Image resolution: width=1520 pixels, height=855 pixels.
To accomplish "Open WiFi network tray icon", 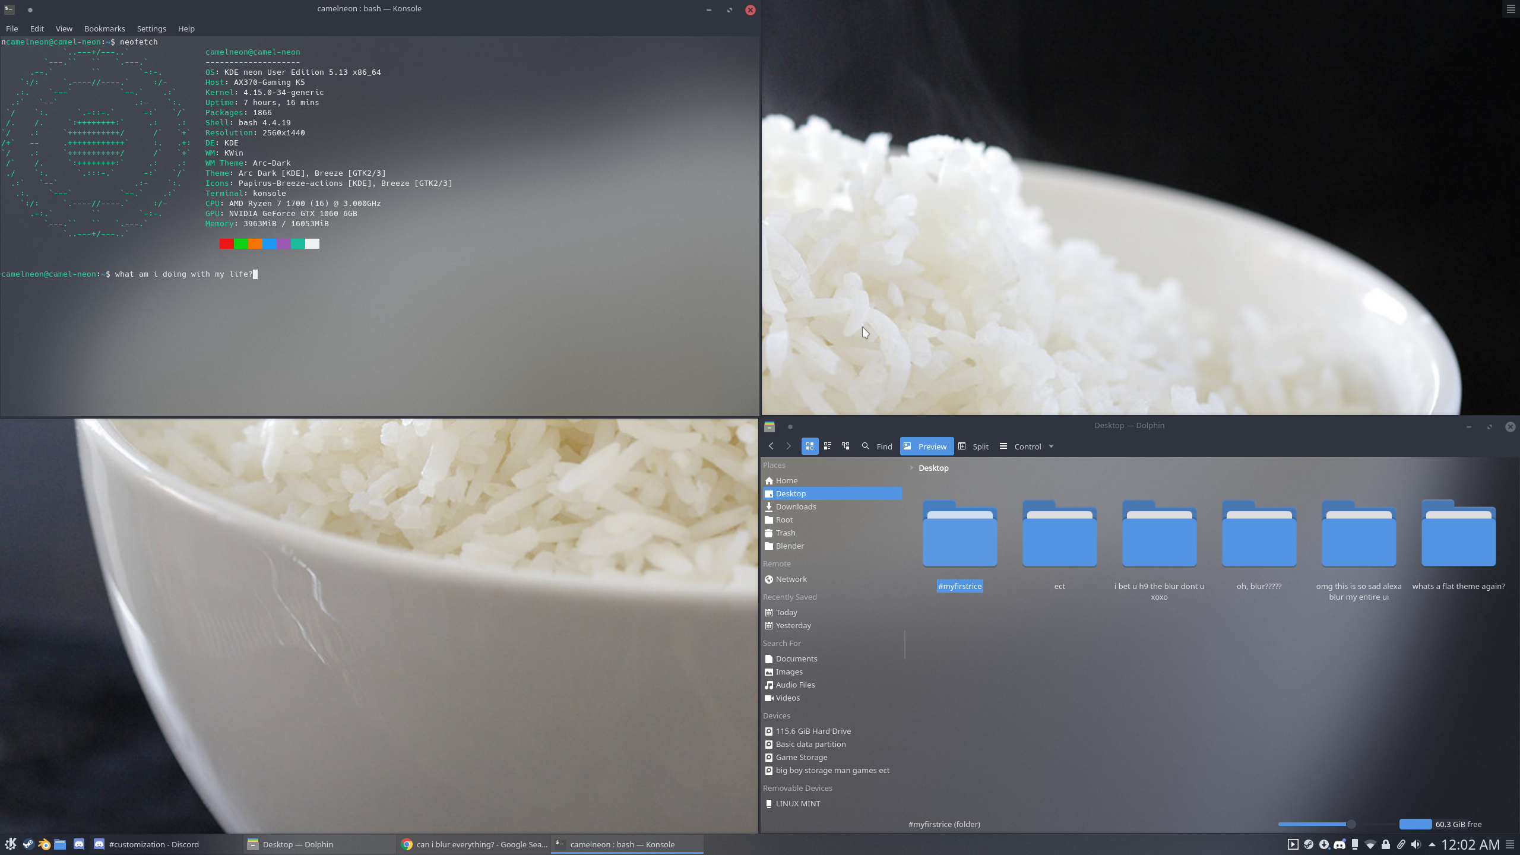I will pos(1370,844).
